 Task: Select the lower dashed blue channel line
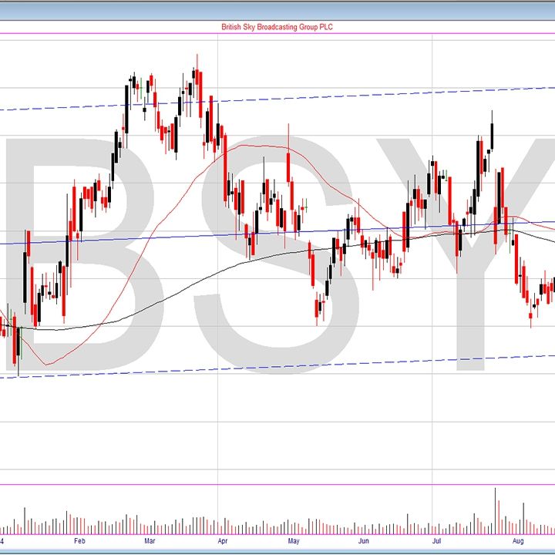[x=308, y=366]
